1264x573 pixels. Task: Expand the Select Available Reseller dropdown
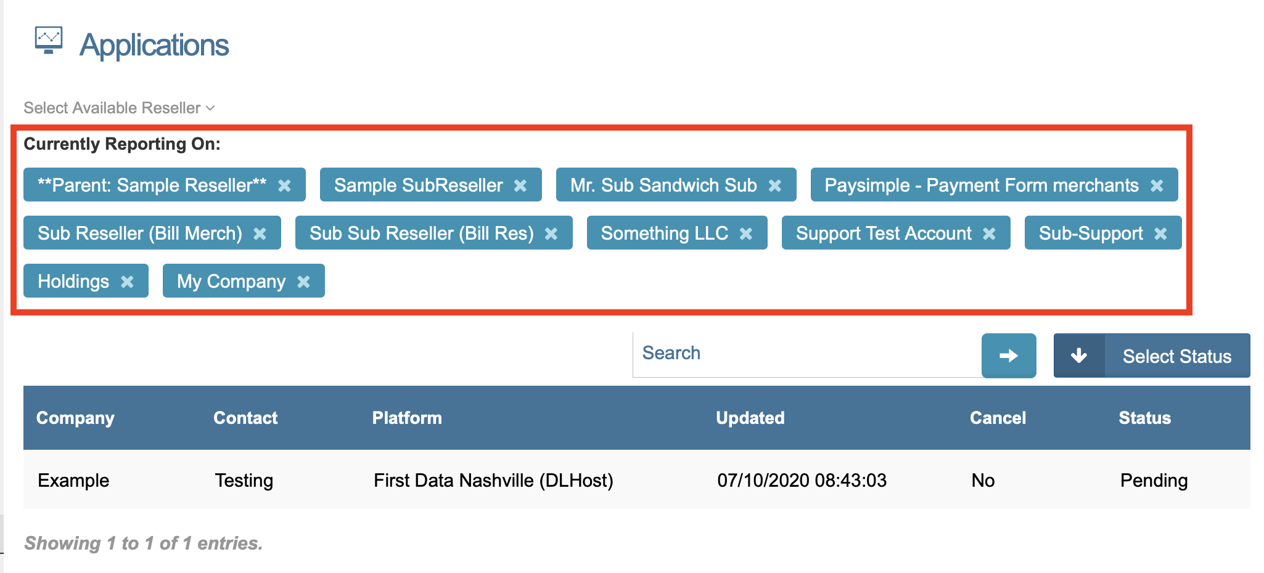119,108
